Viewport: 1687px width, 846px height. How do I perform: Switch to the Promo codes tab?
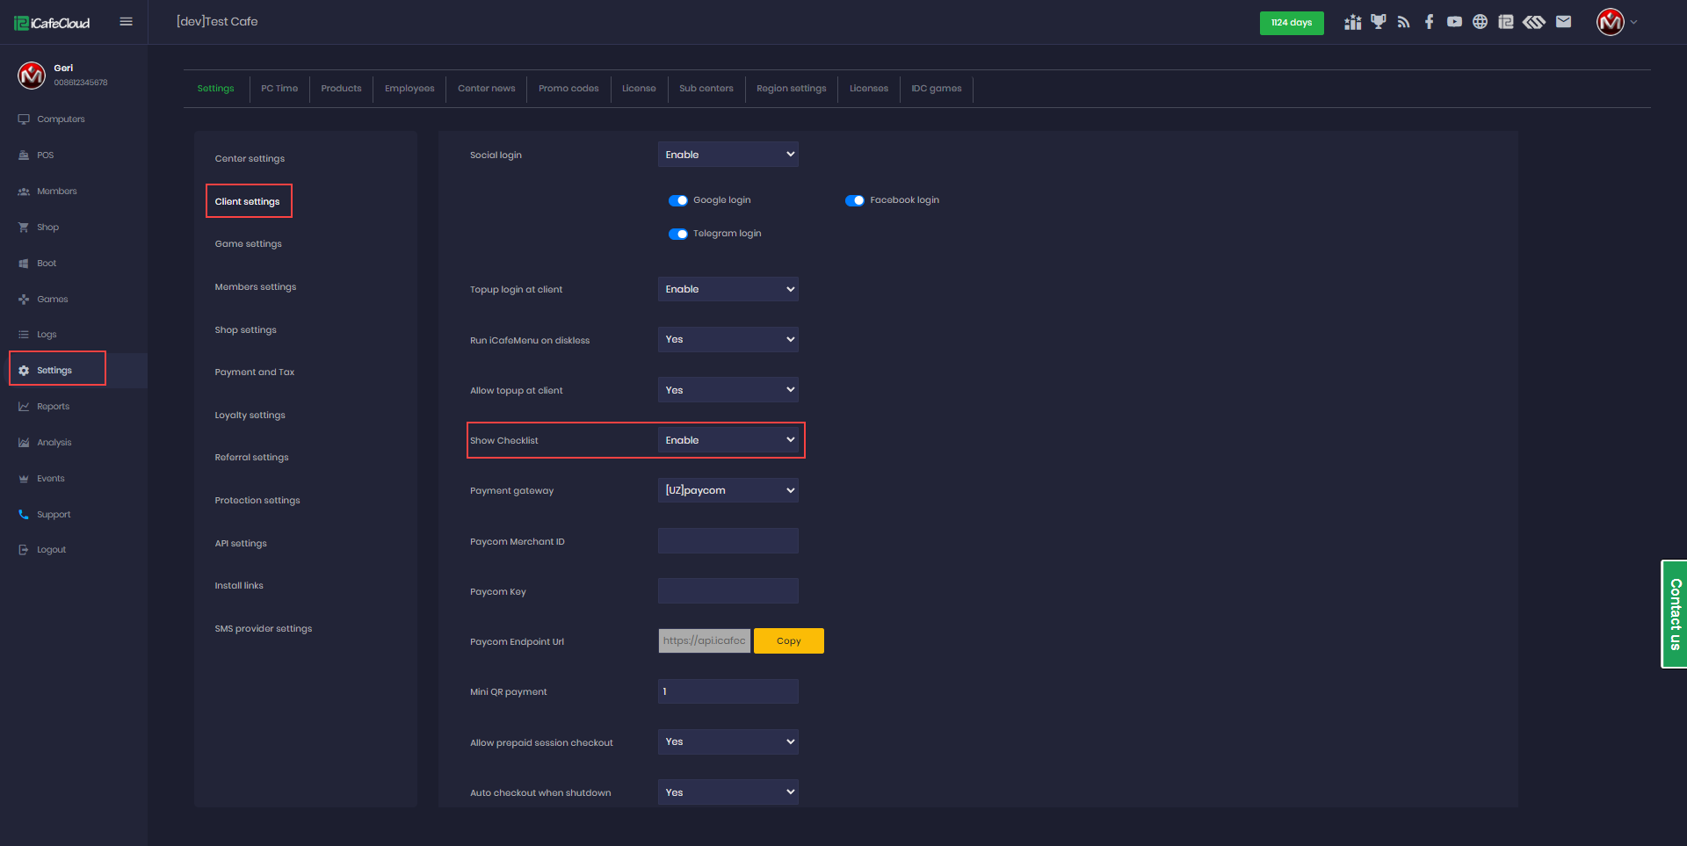point(568,89)
